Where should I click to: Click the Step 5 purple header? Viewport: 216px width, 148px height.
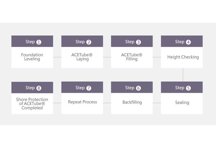182,87
